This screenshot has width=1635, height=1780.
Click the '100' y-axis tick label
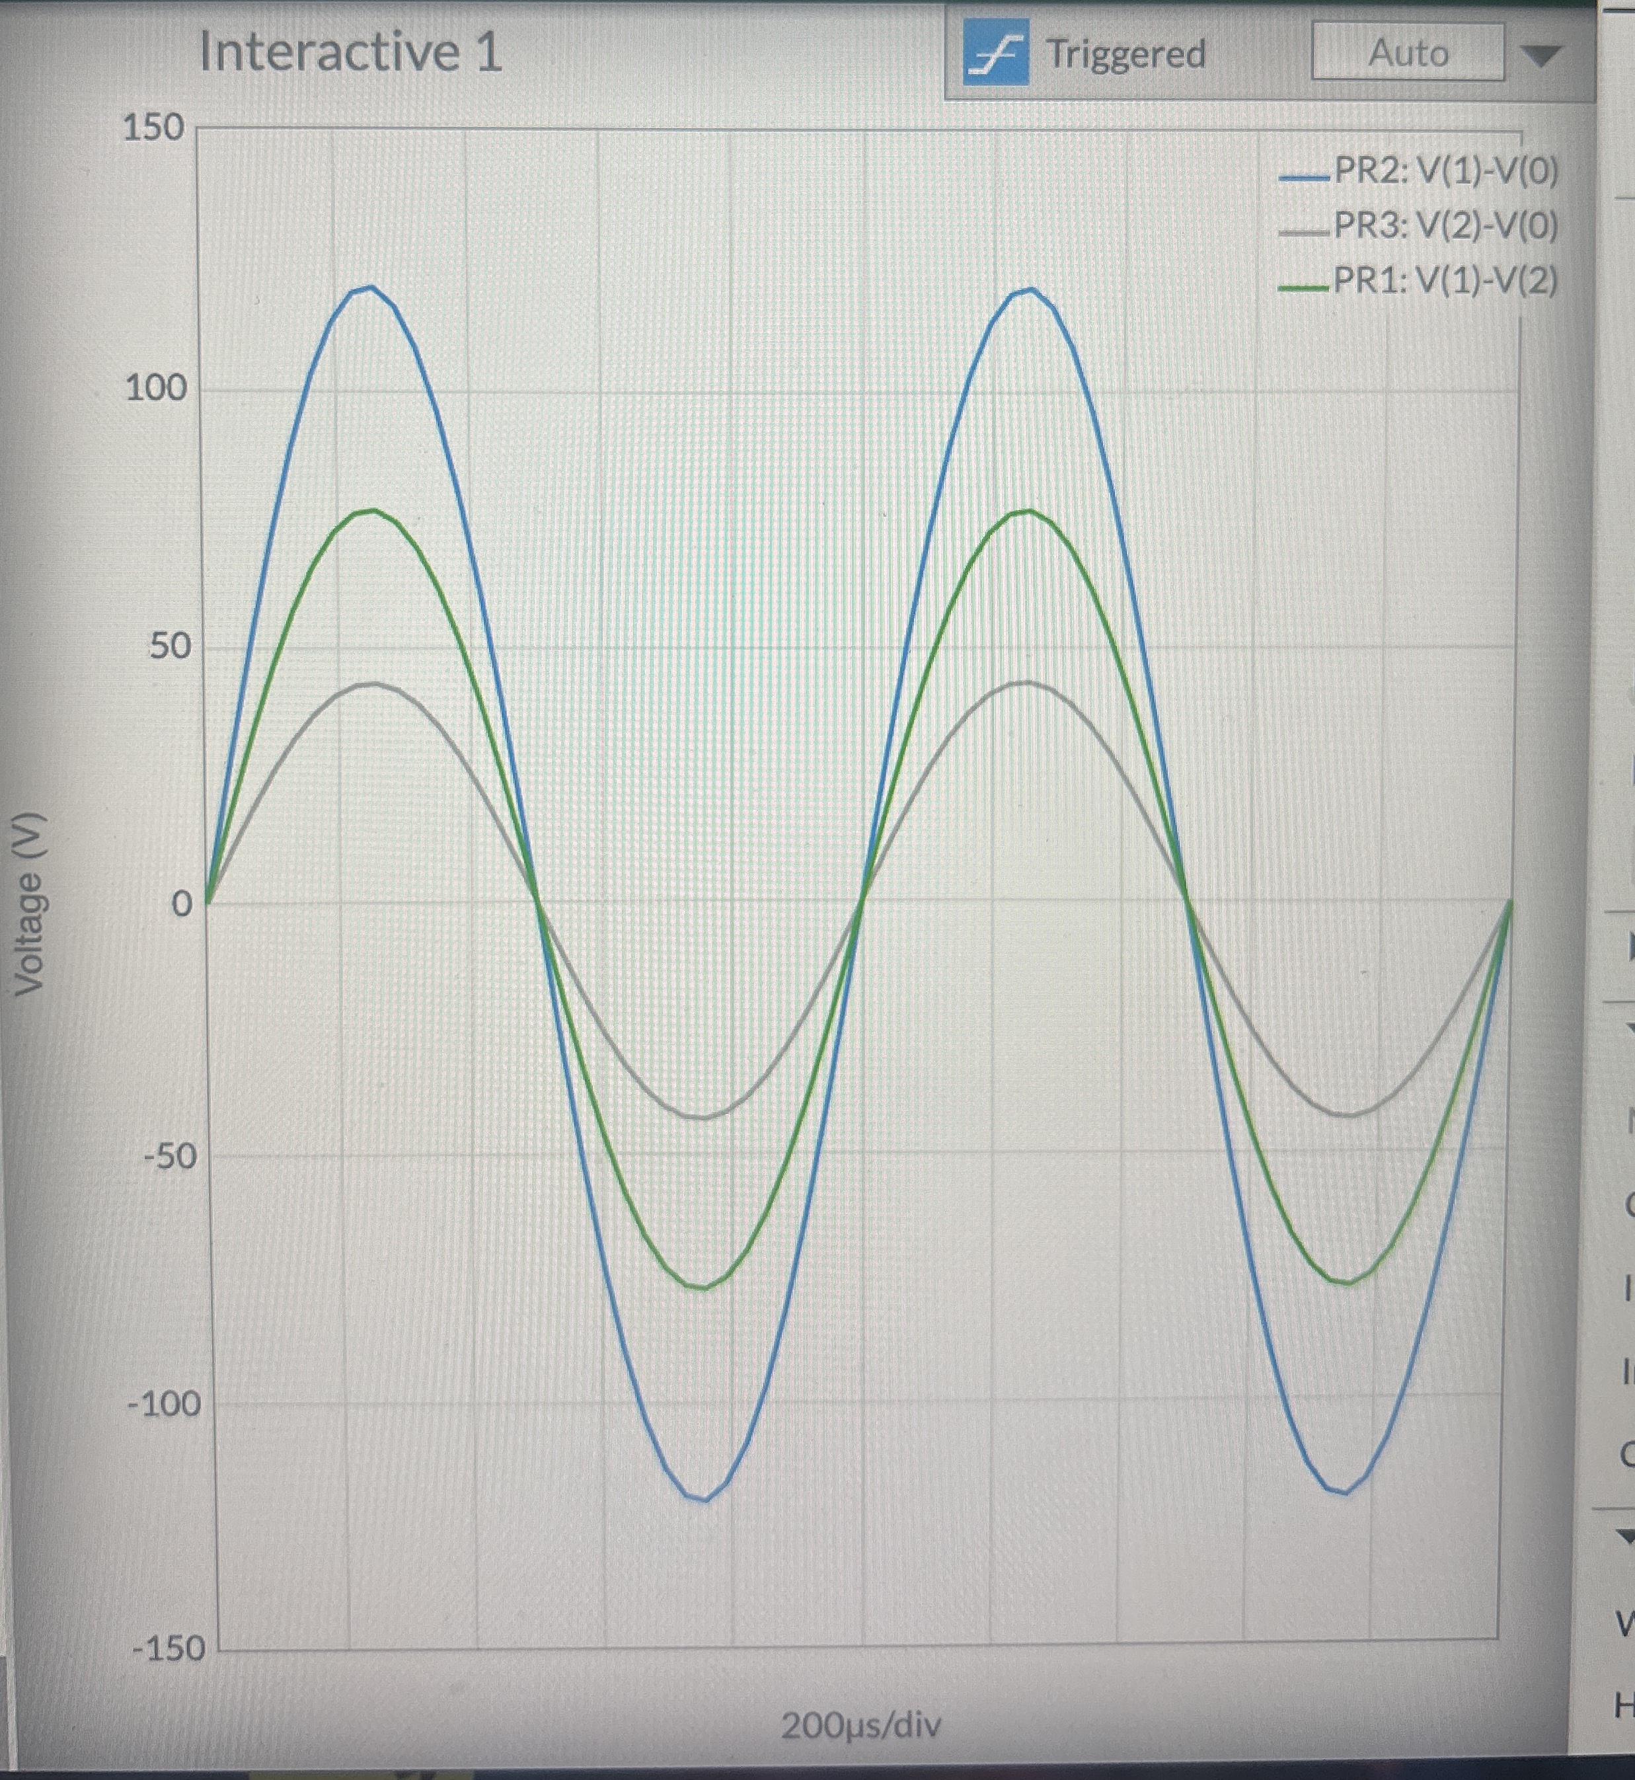[156, 389]
